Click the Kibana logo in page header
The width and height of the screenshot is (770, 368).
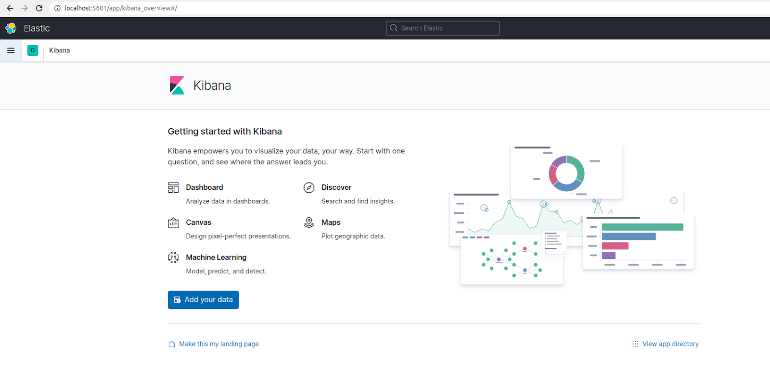point(177,86)
